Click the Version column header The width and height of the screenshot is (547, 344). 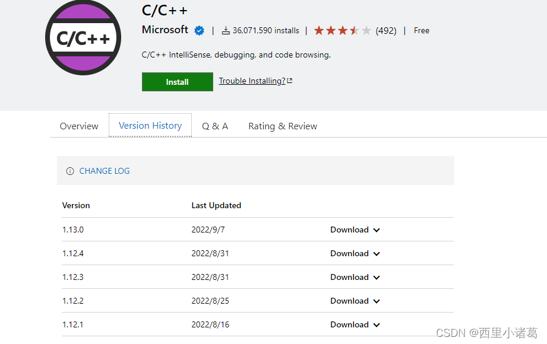(x=76, y=205)
